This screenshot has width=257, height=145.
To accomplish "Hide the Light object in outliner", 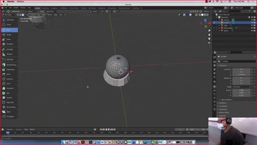I will tap(252, 25).
